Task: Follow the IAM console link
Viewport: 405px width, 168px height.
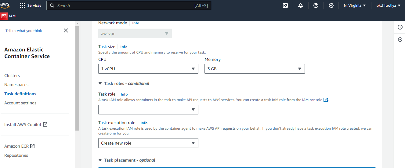Action: coord(315,100)
